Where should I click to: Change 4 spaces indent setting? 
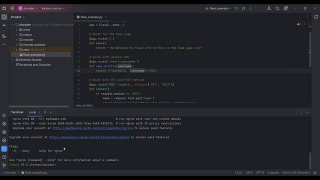coord(273,172)
